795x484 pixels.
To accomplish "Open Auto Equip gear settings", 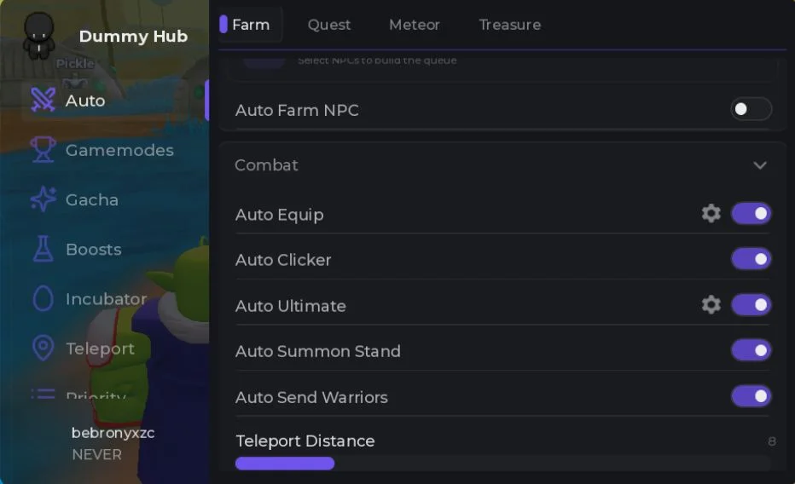I will coord(711,214).
